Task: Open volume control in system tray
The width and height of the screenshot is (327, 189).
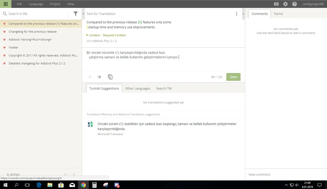Action: [297, 185]
